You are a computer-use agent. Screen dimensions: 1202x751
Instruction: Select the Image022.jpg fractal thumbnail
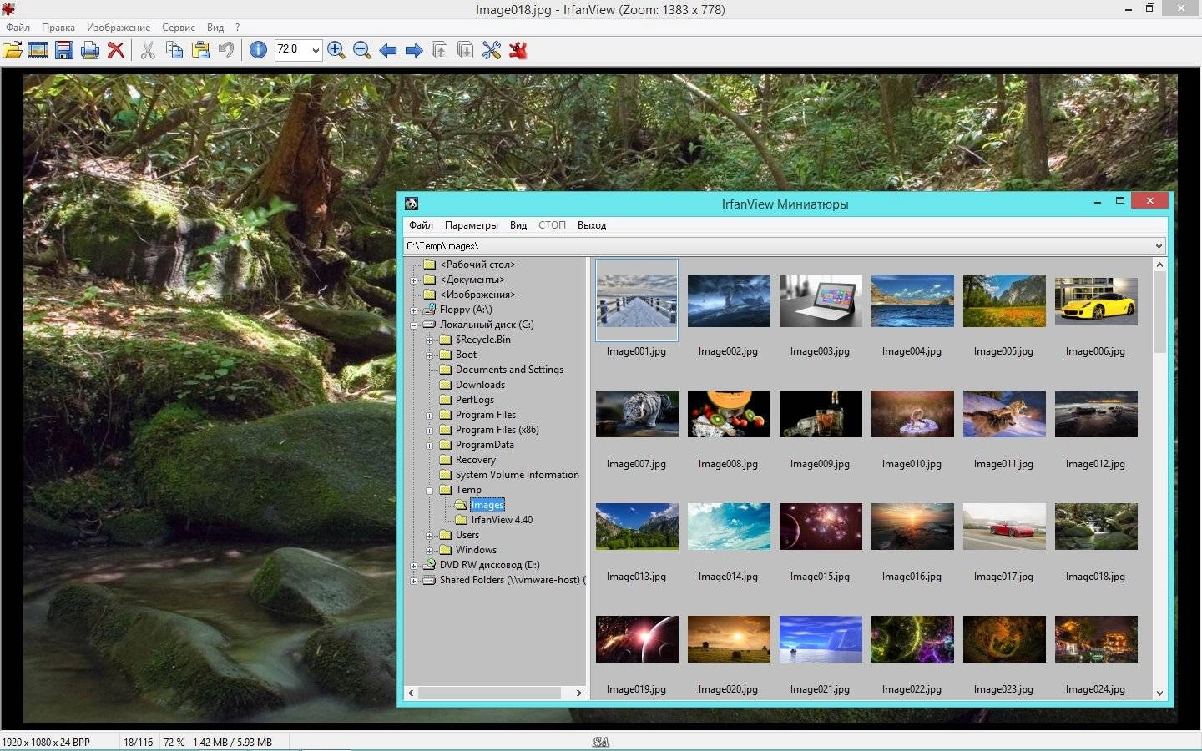coord(912,638)
